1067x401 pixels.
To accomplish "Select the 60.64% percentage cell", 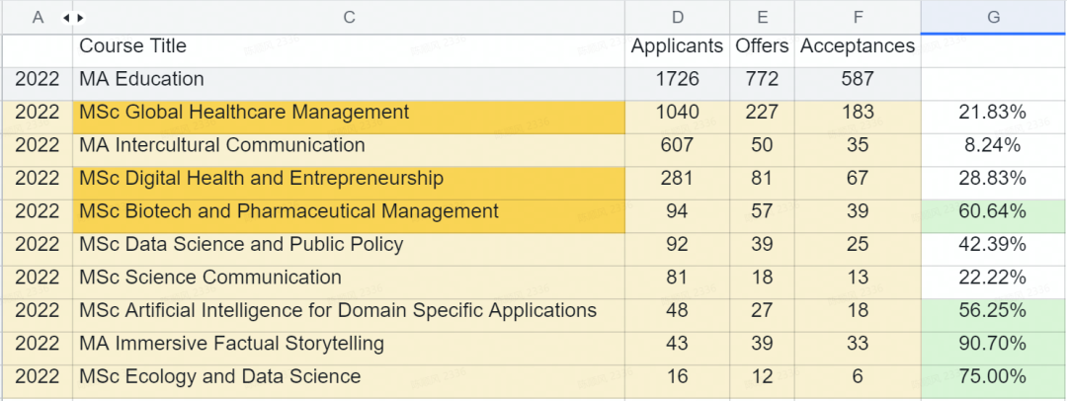I will click(x=993, y=211).
